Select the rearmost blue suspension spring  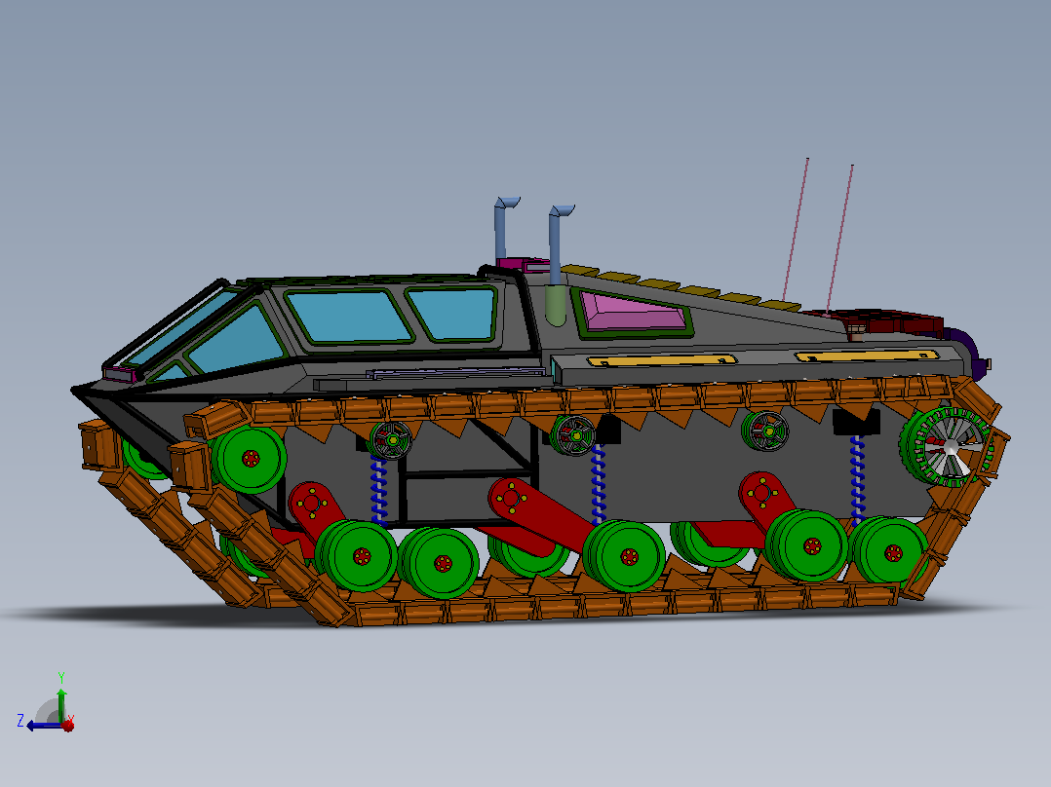click(x=857, y=478)
